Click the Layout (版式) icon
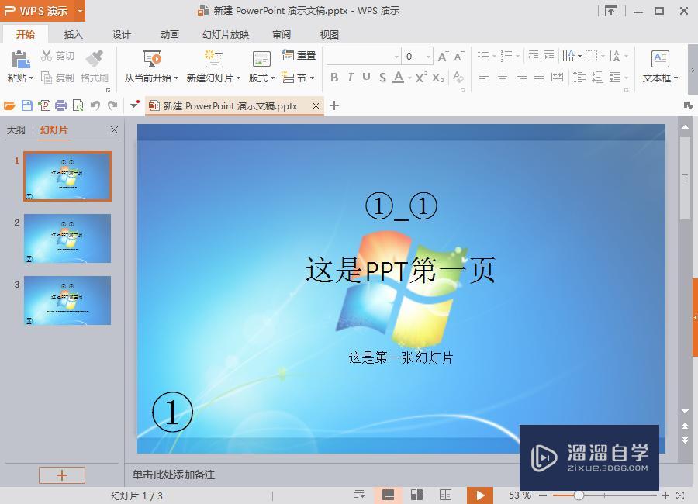The height and width of the screenshot is (504, 698). click(x=261, y=59)
